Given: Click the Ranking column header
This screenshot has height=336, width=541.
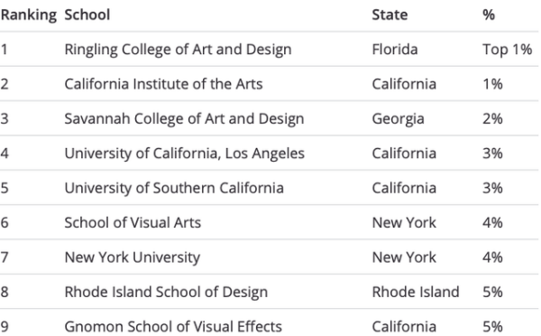Looking at the screenshot, I should click(x=29, y=15).
